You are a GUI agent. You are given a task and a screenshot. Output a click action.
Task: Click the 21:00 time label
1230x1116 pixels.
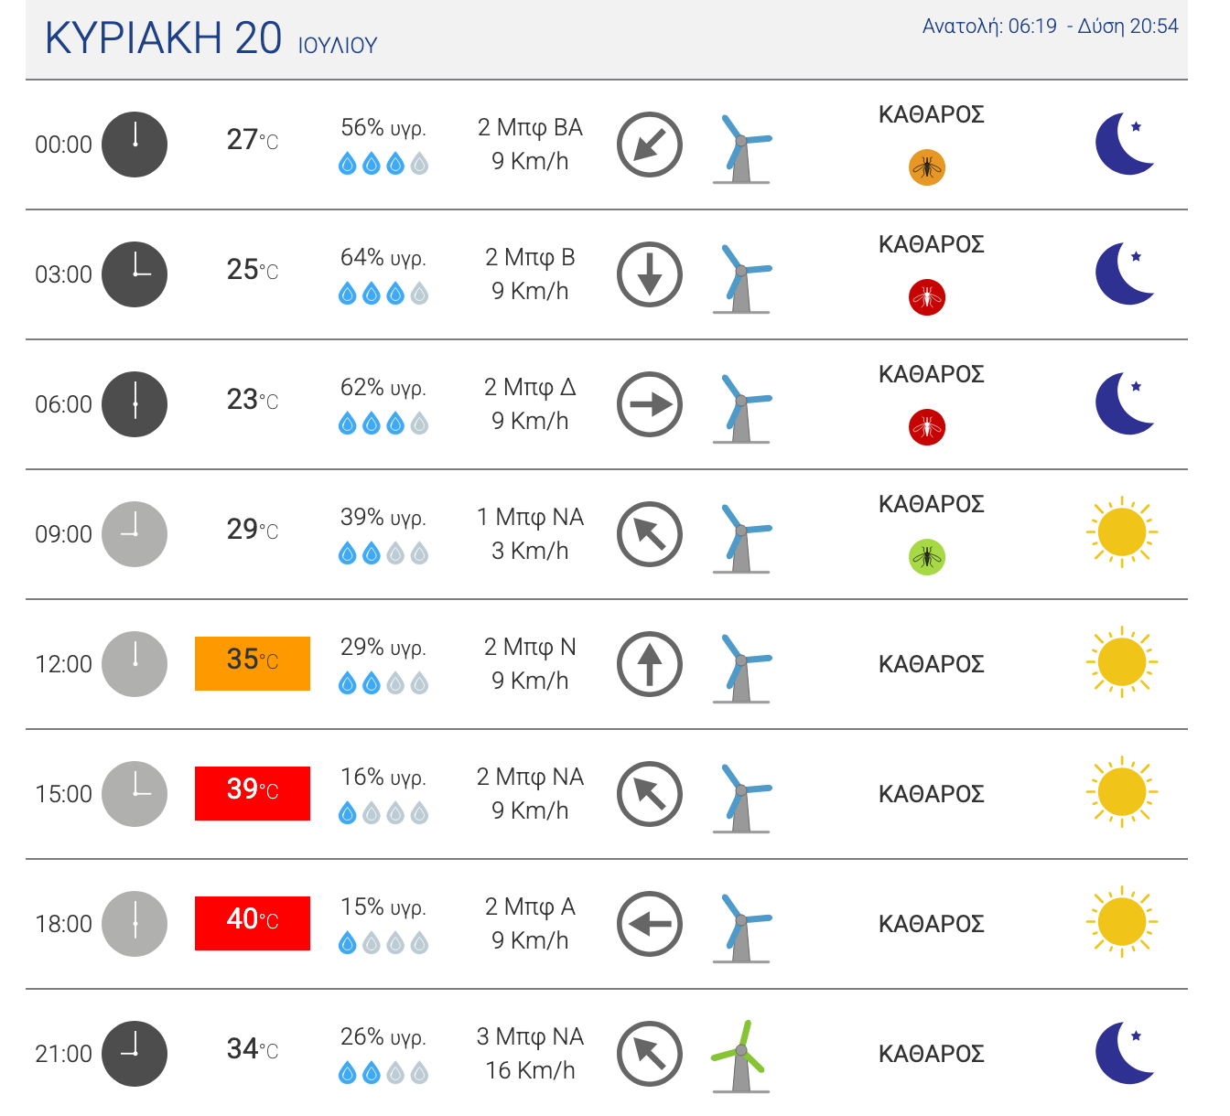coord(63,1054)
